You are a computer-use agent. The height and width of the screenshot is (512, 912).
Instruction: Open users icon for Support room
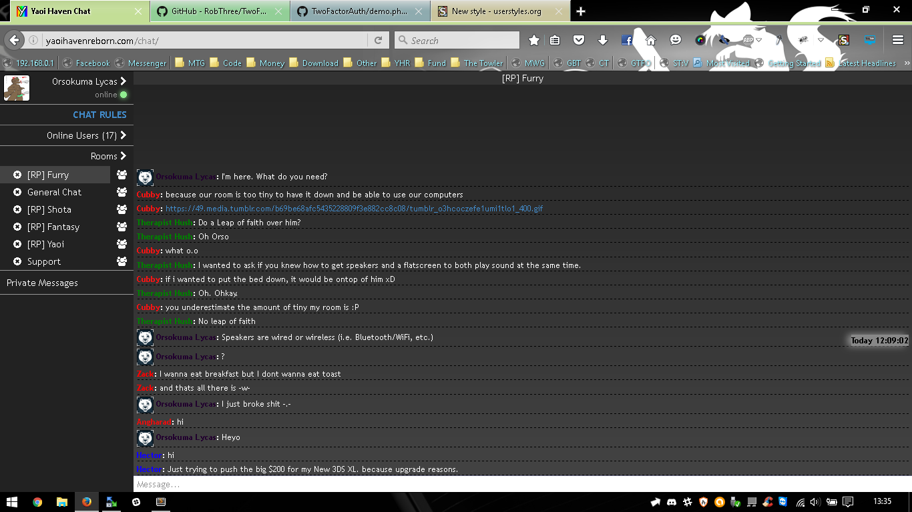122,261
